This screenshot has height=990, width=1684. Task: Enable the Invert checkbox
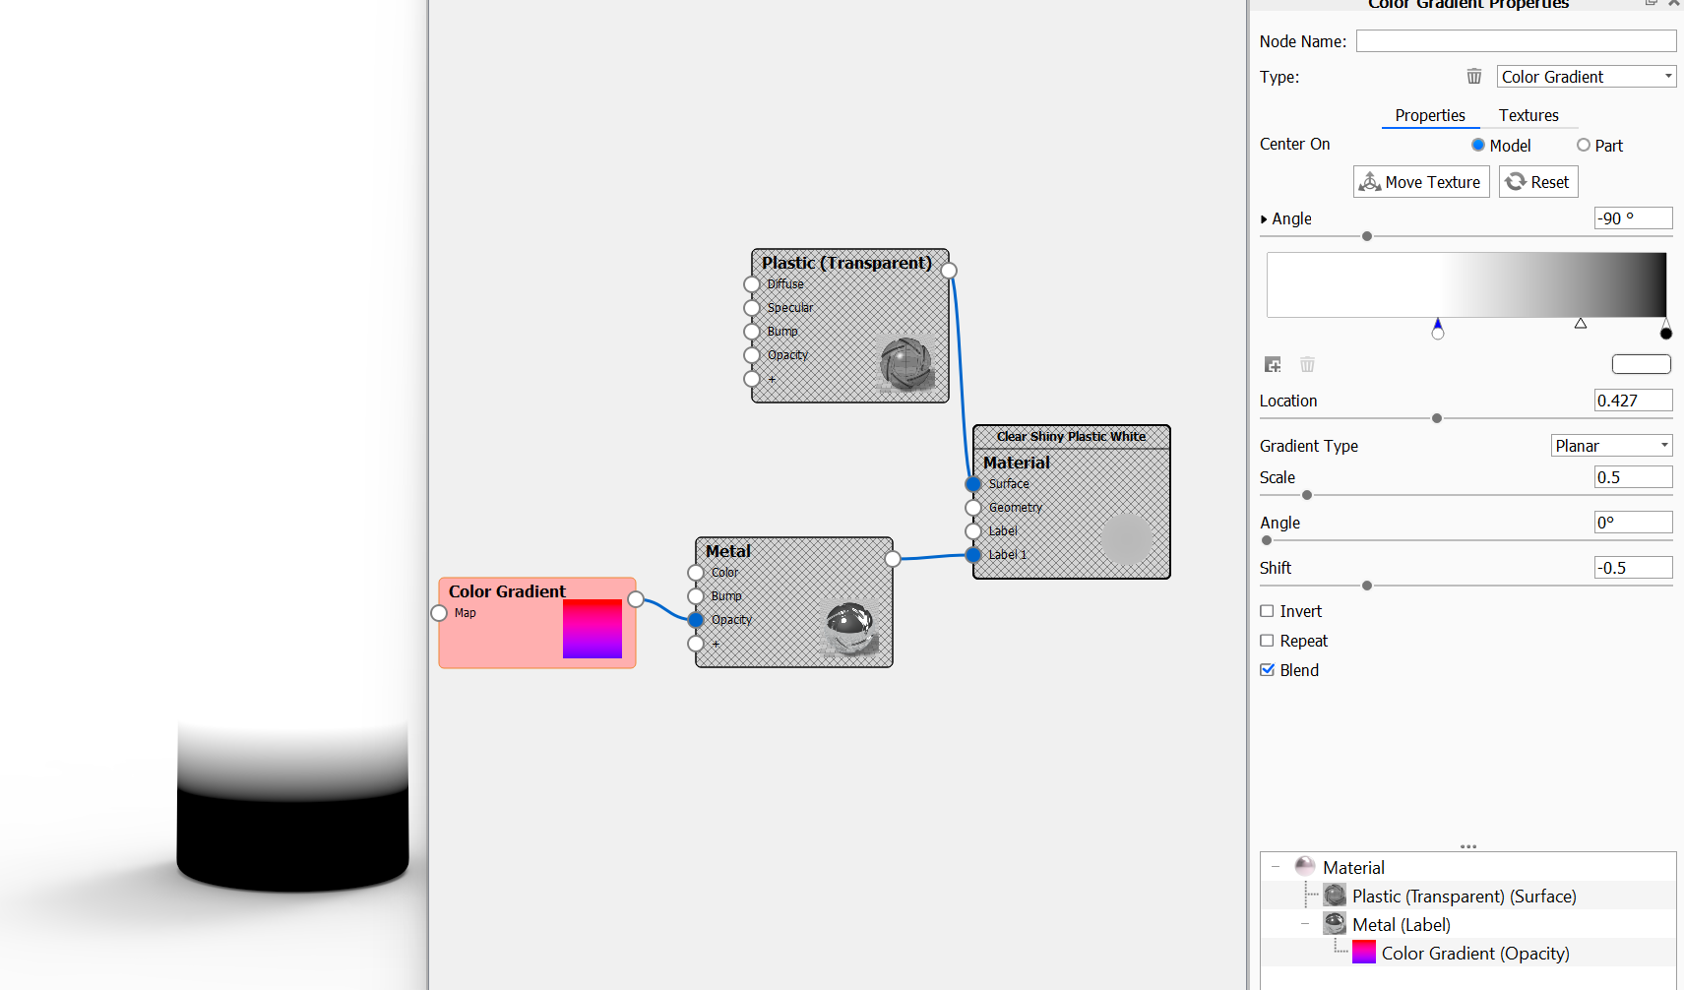tap(1267, 611)
